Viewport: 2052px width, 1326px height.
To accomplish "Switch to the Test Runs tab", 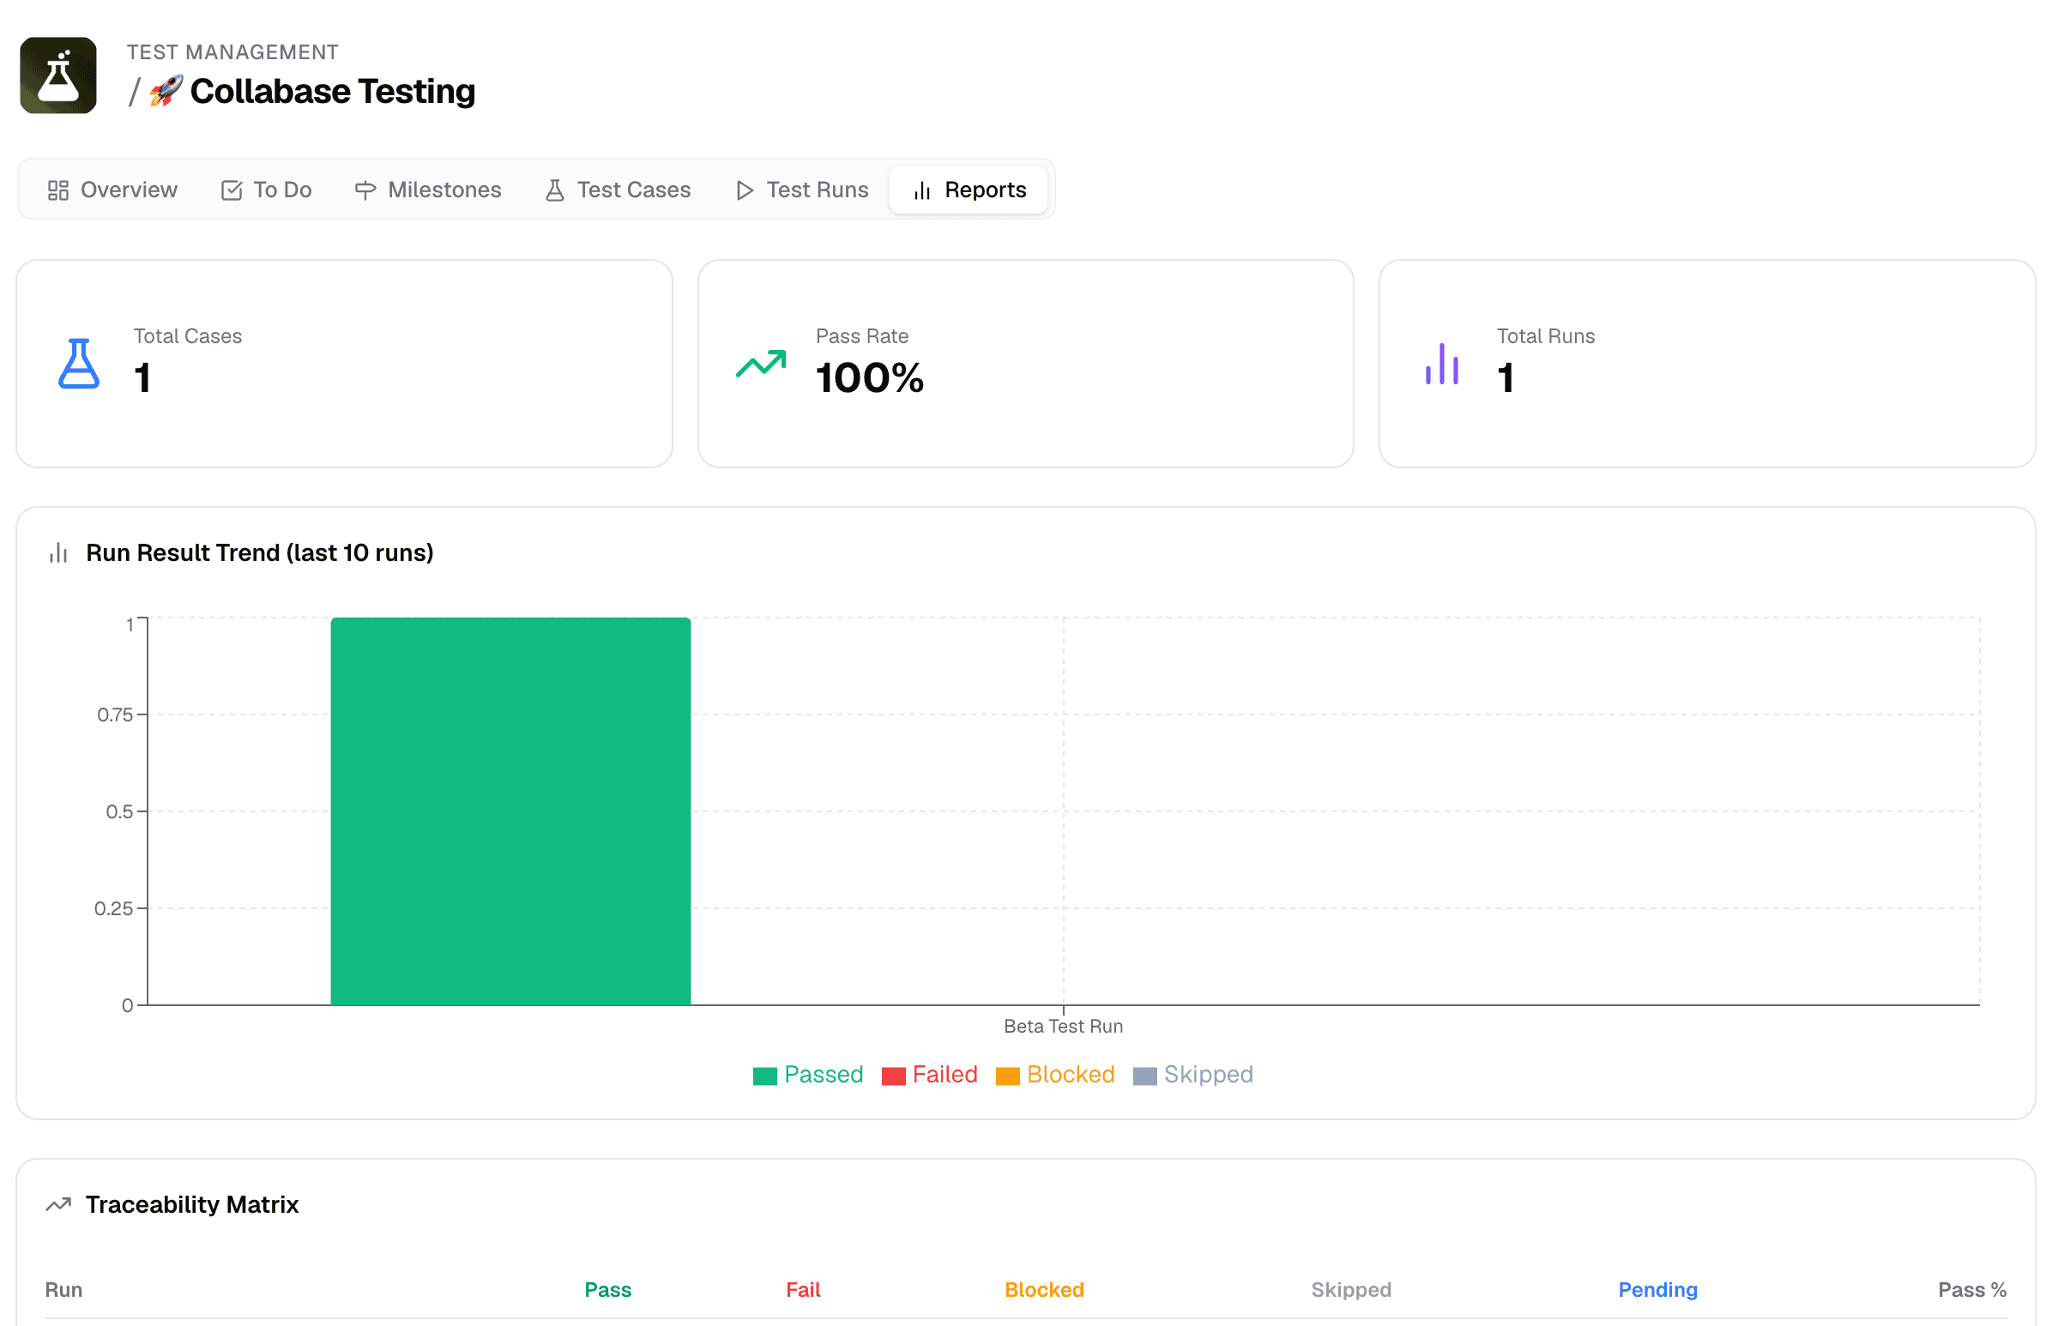I will tap(802, 190).
